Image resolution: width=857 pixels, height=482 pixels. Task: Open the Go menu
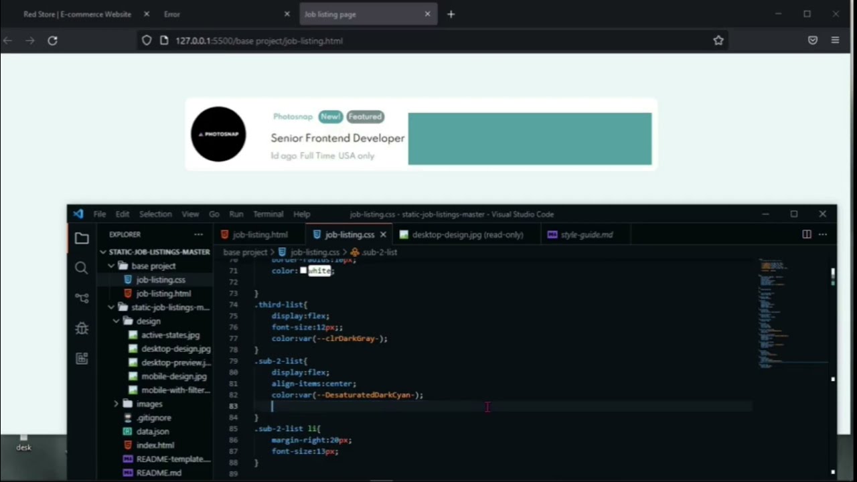[x=214, y=214]
